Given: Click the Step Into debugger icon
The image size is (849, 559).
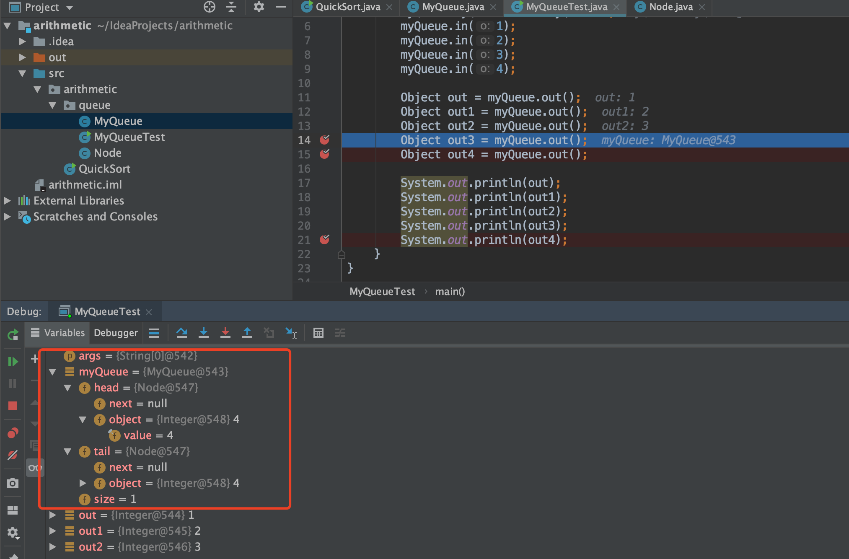Looking at the screenshot, I should [204, 333].
